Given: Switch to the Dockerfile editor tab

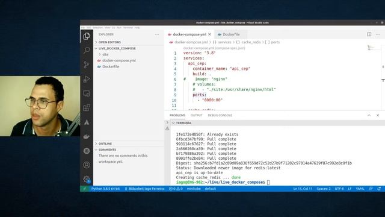Looking at the screenshot, I should (231, 34).
